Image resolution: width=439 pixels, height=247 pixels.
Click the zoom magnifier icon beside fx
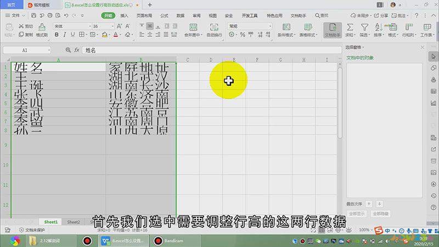[x=68, y=50]
